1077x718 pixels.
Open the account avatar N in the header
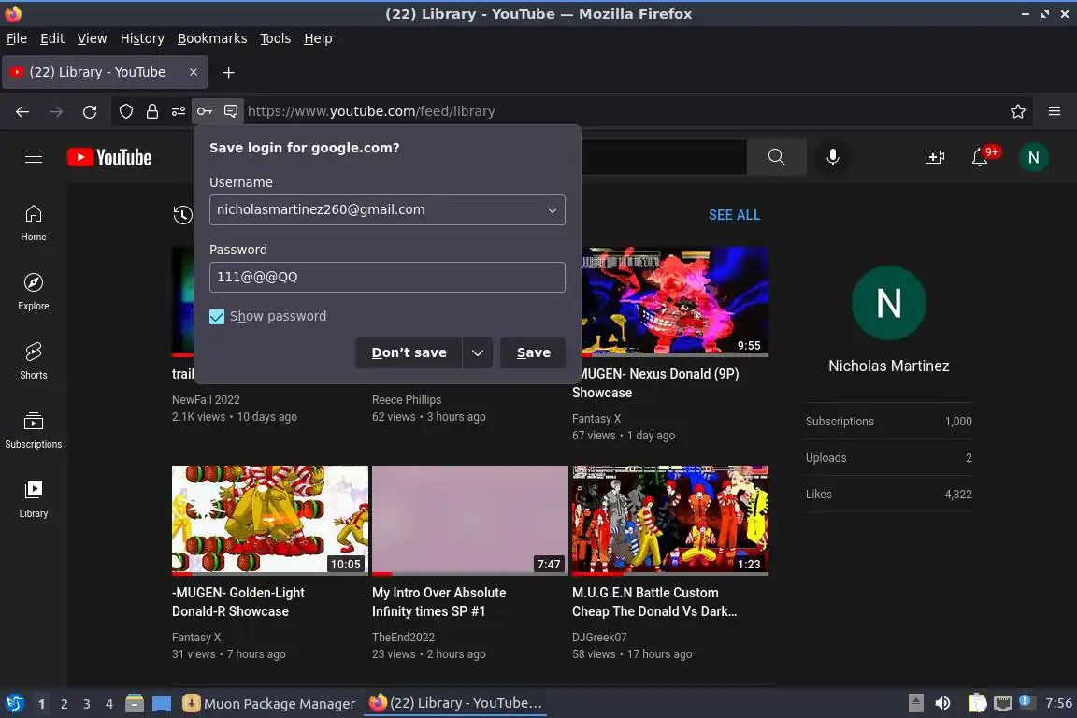click(1033, 157)
